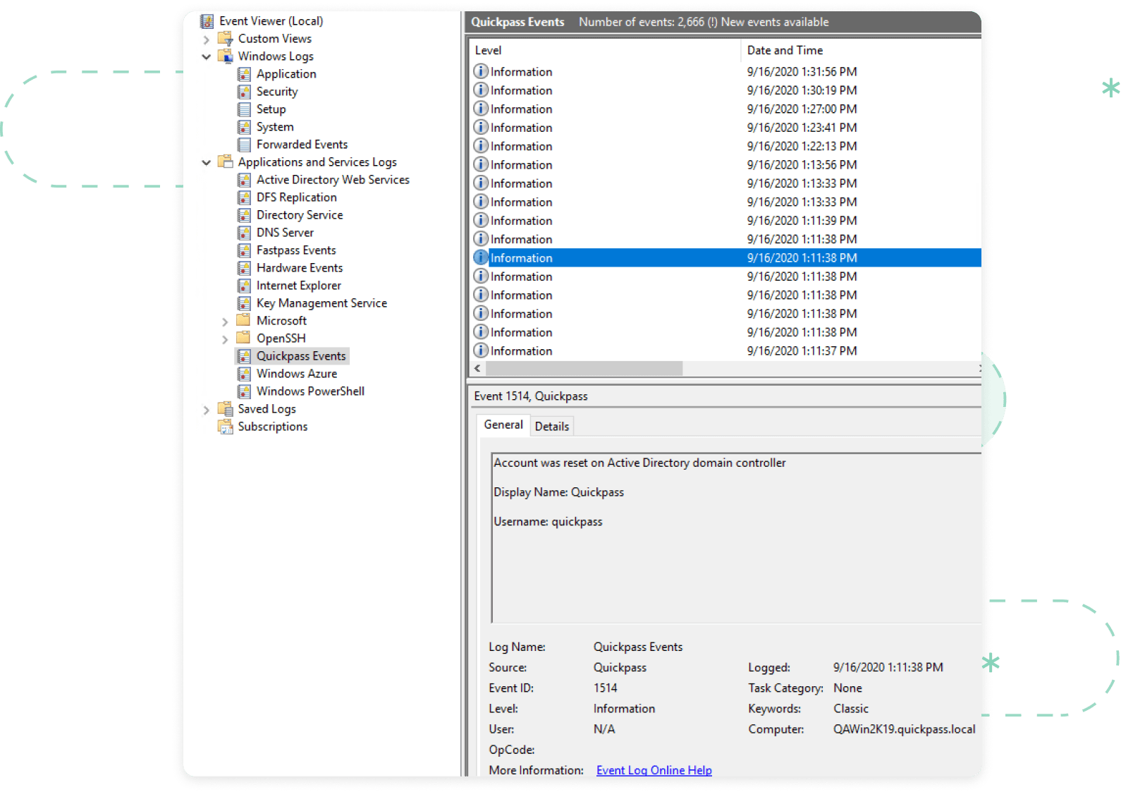Click the Application log icon
The width and height of the screenshot is (1121, 792).
[x=244, y=74]
